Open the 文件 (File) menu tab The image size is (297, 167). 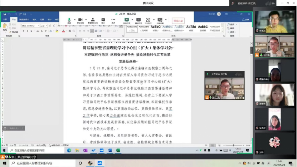5,20
